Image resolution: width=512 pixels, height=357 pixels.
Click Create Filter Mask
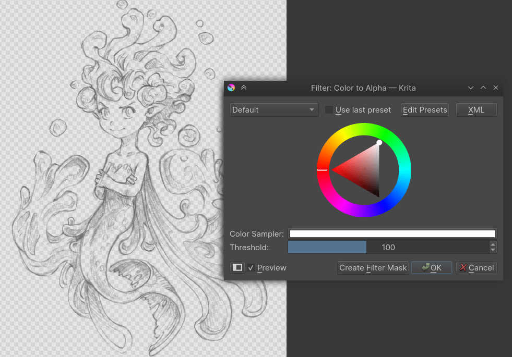[x=373, y=267]
